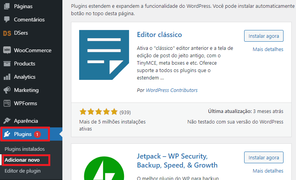Select Adicionar novo submenu item
Image resolution: width=296 pixels, height=180 pixels.
click(22, 160)
